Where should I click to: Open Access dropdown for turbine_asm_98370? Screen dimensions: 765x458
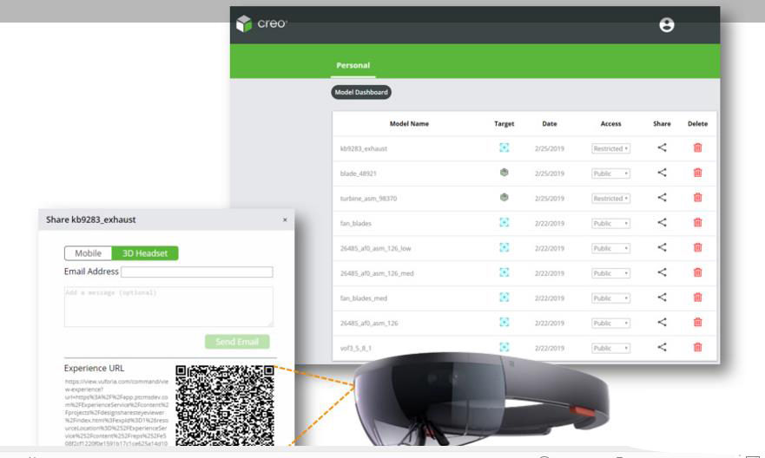click(x=610, y=199)
